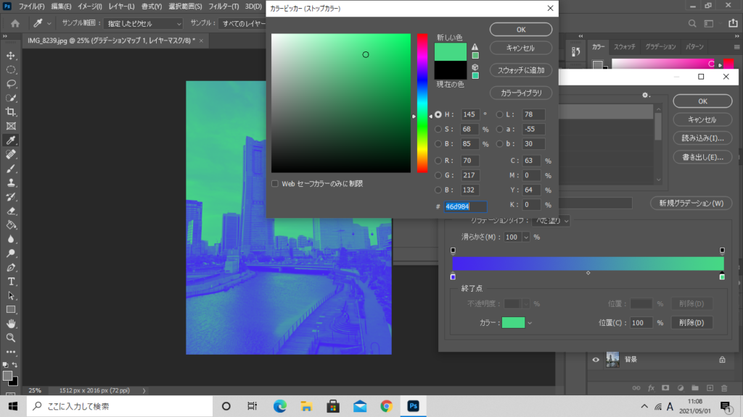Open the サンプル layer dropdown
This screenshot has height=417, width=743.
pyautogui.click(x=244, y=24)
